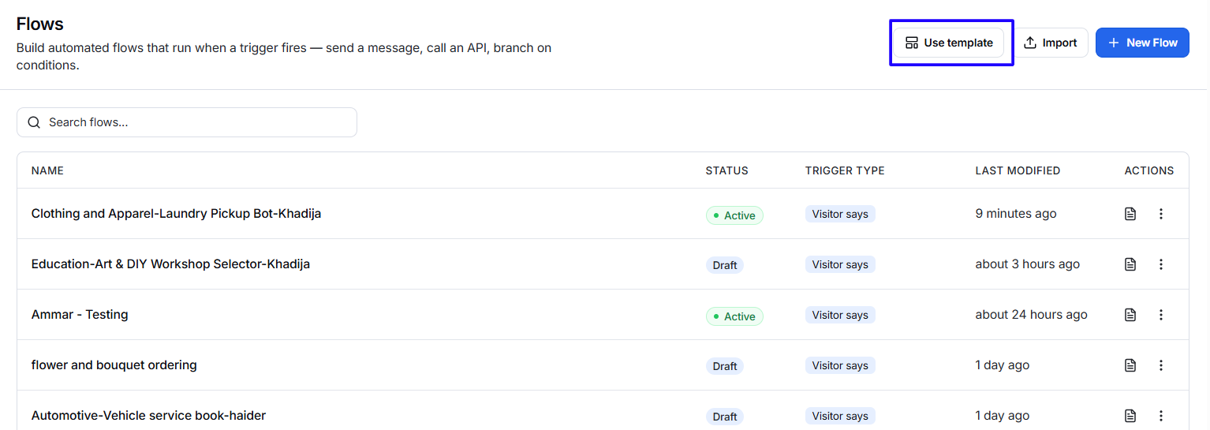
Task: Open kebab menu for flower and bouquet ordering
Action: coord(1160,365)
